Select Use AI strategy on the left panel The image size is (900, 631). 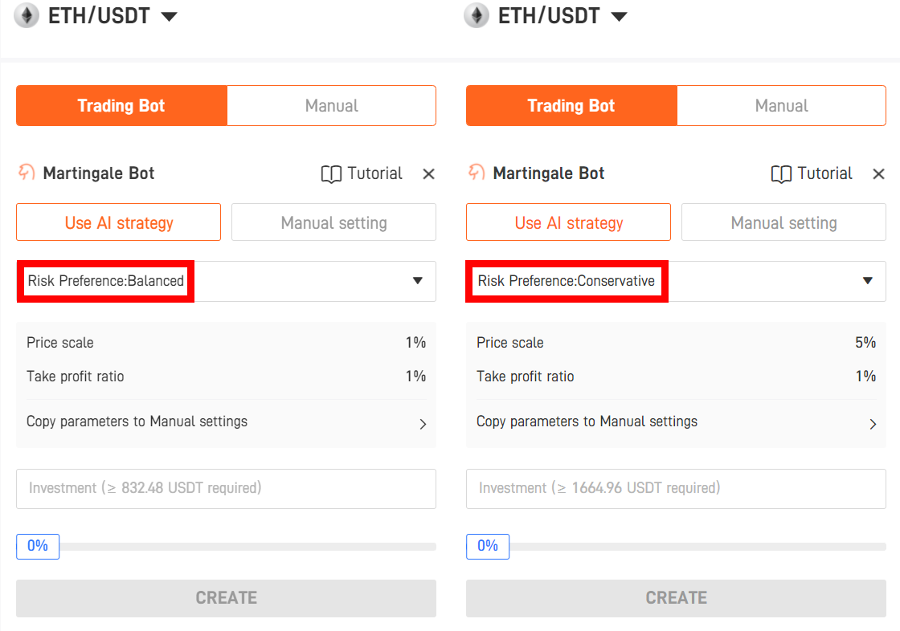[118, 222]
